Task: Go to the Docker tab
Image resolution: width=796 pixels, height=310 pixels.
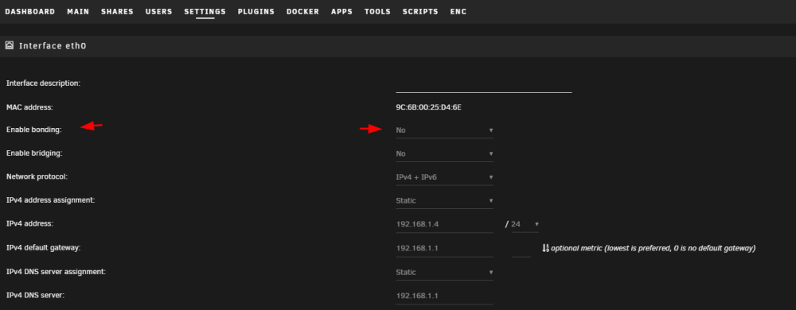Action: pos(303,12)
